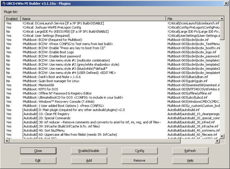
Task: Select BCDW Enable Boot Logo row
Action: 112,52
